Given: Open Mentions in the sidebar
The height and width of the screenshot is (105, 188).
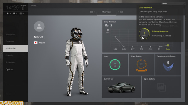Looking at the screenshot, I should pos(10,34).
